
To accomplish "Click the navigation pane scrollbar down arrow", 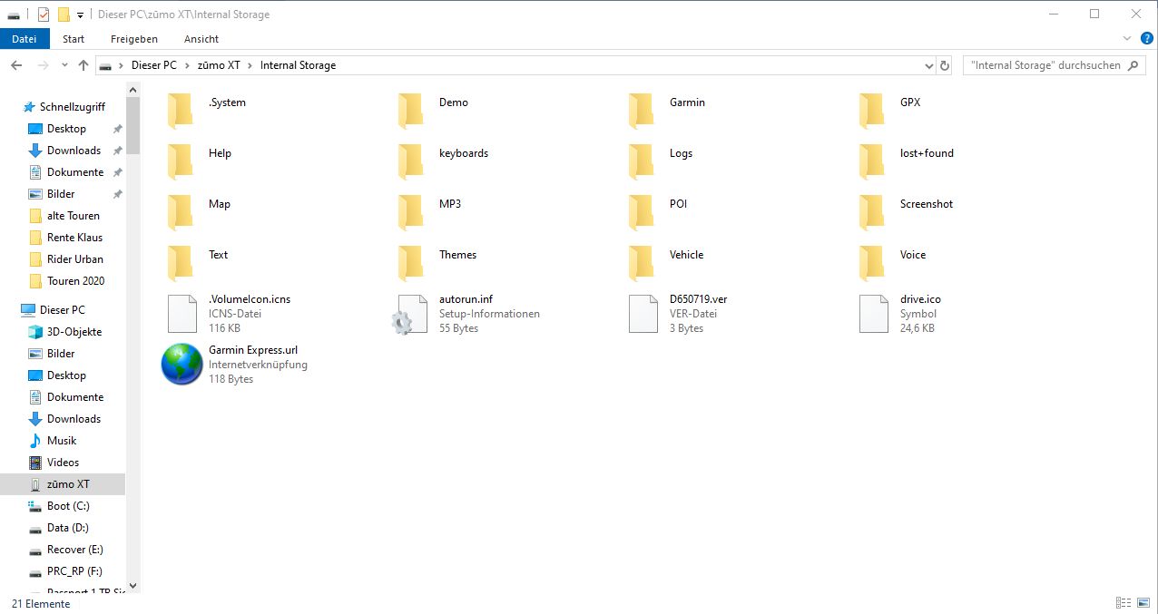I will pos(133,586).
